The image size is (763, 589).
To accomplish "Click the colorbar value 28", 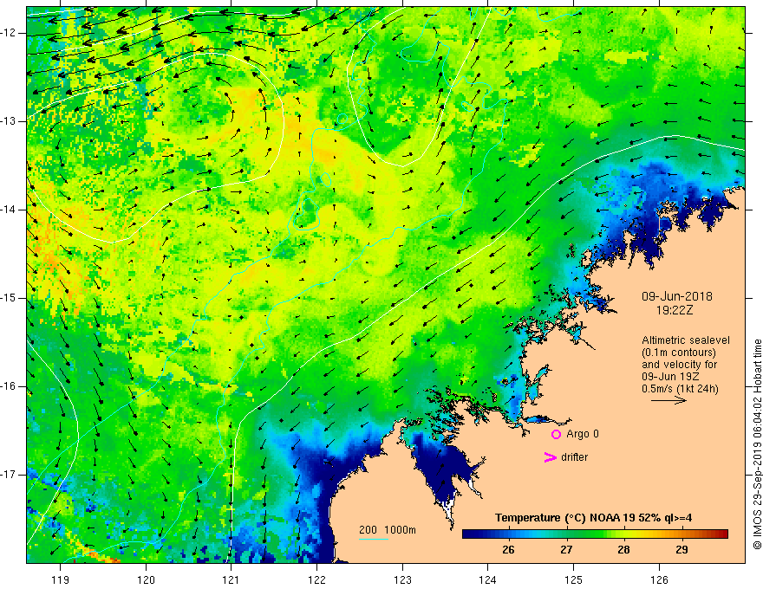I will tap(623, 550).
